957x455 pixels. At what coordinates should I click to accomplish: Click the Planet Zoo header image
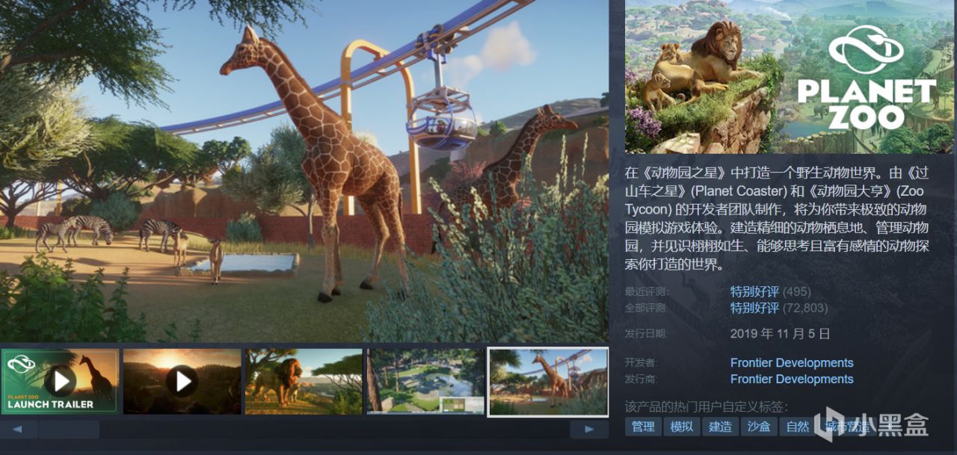pos(791,77)
